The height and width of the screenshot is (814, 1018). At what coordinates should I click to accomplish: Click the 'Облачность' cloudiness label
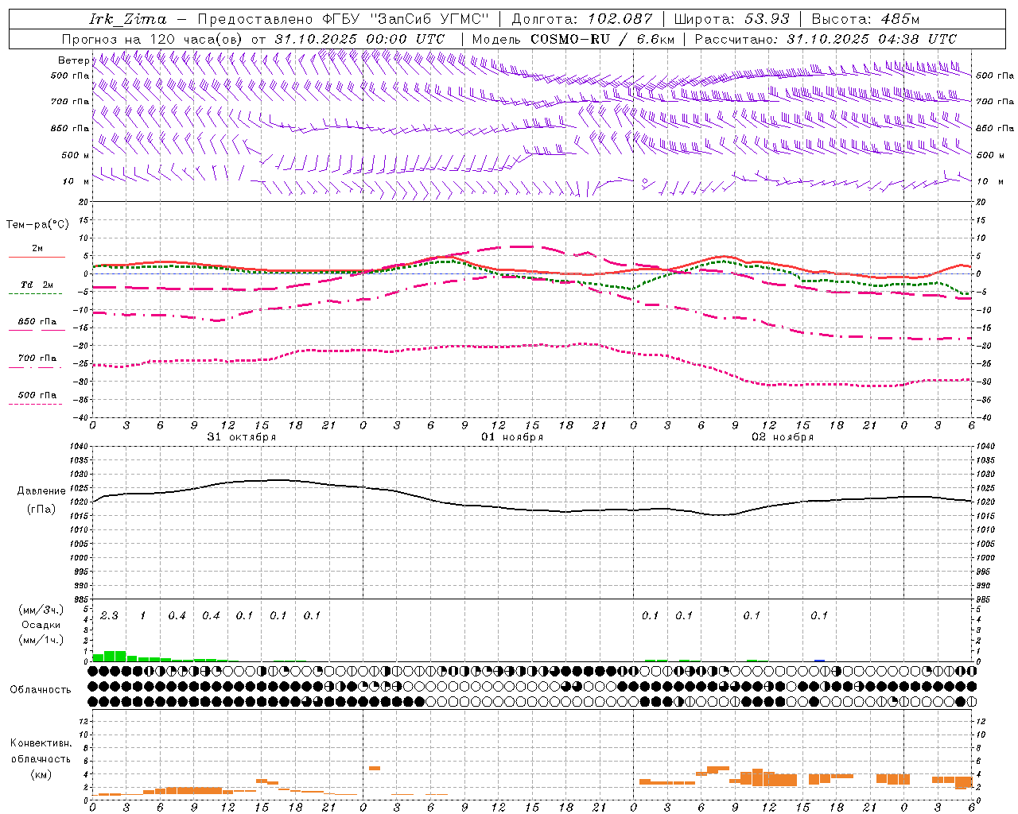pyautogui.click(x=41, y=690)
